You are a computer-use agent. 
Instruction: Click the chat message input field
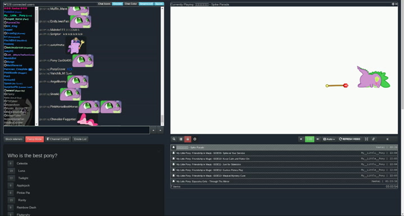pyautogui.click(x=76, y=130)
